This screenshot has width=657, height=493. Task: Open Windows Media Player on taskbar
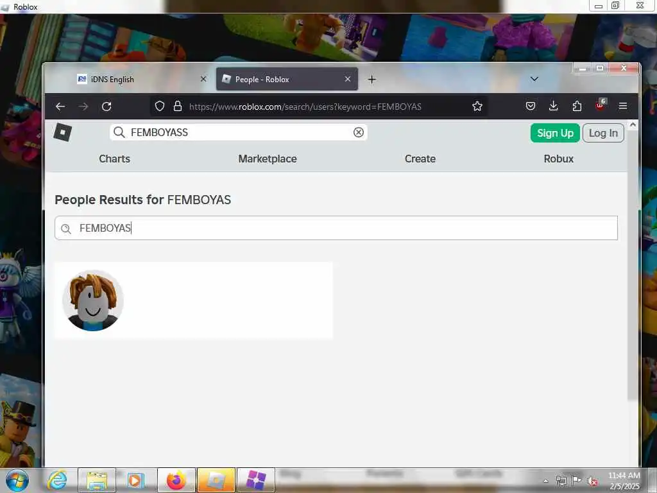point(135,480)
